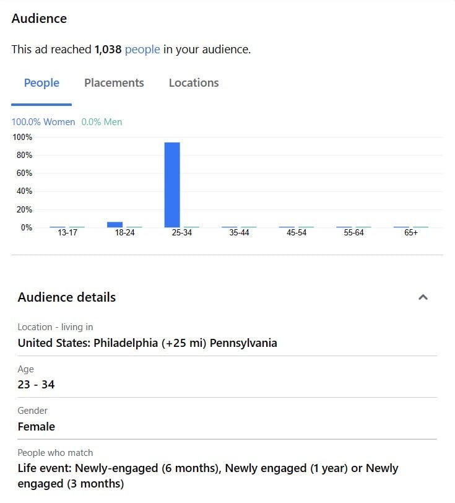Switch to the Placements tab
455x503 pixels.
tap(114, 83)
